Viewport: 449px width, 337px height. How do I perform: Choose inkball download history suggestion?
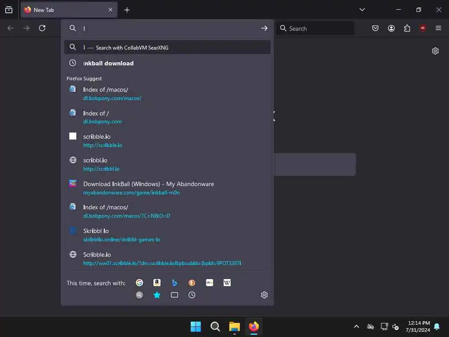(167, 63)
